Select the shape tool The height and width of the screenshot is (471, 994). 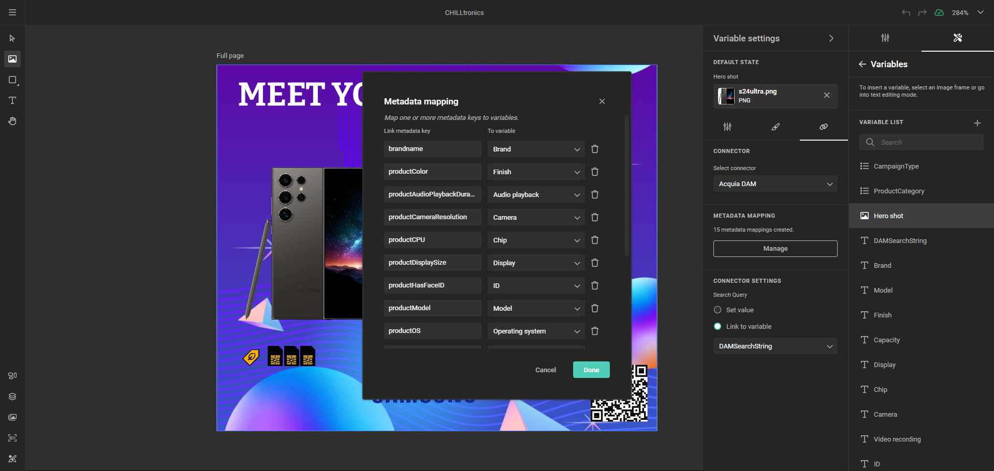tap(12, 80)
